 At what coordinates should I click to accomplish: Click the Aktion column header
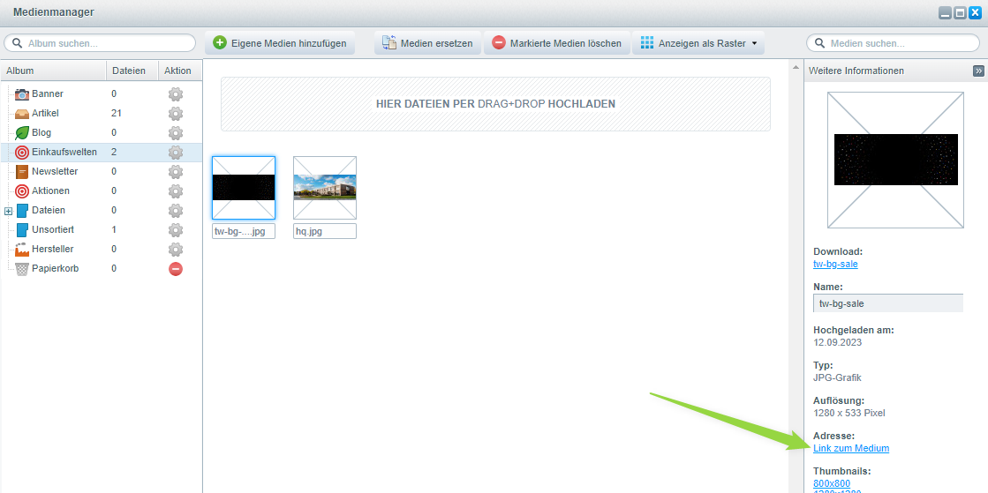[179, 71]
